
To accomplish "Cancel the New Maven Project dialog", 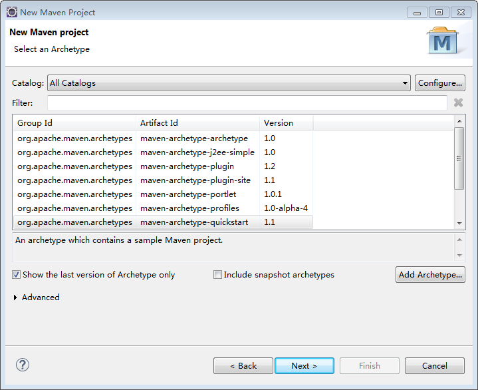I will [435, 365].
